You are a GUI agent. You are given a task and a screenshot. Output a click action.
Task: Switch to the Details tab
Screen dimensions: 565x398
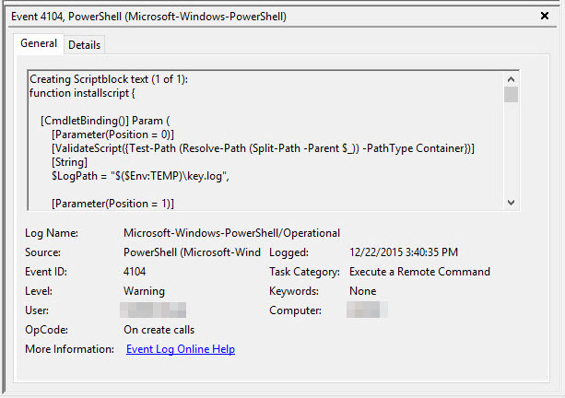(x=84, y=45)
